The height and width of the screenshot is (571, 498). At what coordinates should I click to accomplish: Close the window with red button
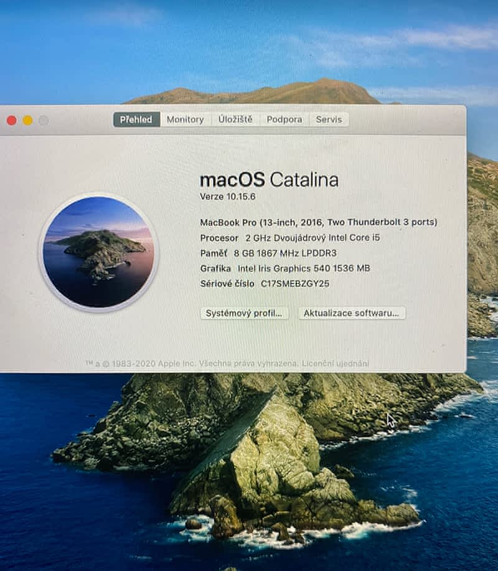point(12,121)
